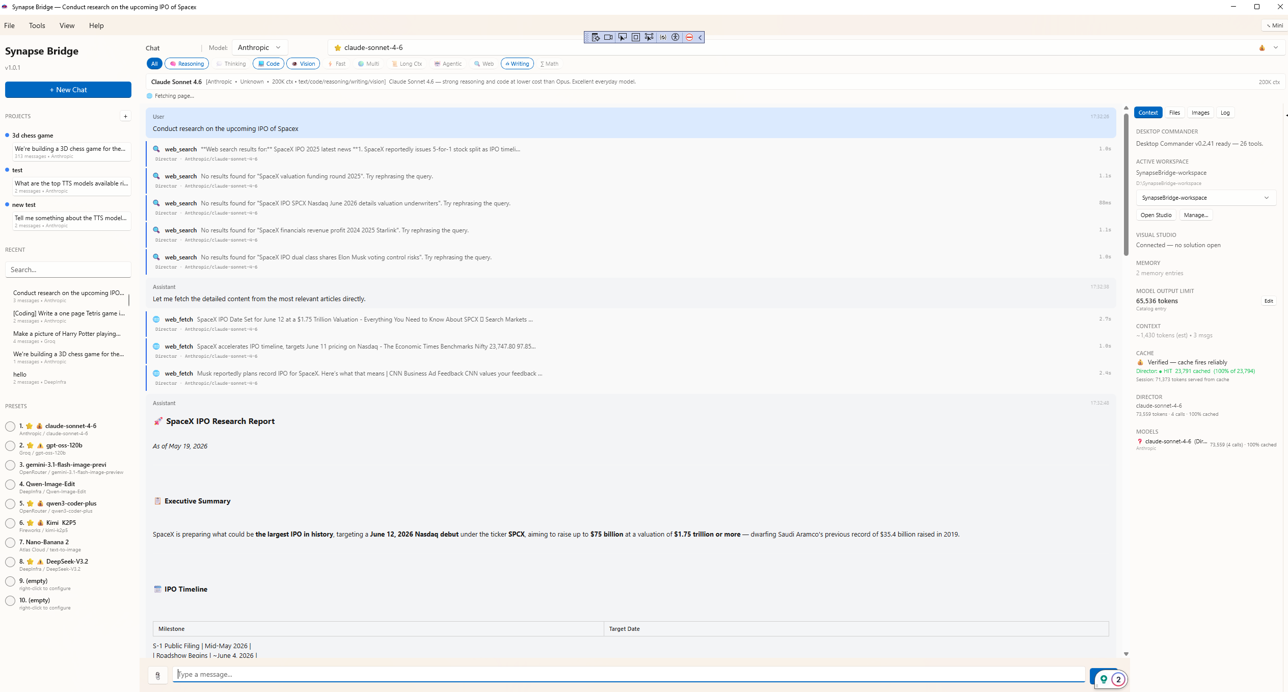1288x692 pixels.
Task: Click magnifier icon of first web_search row
Action: (156, 149)
